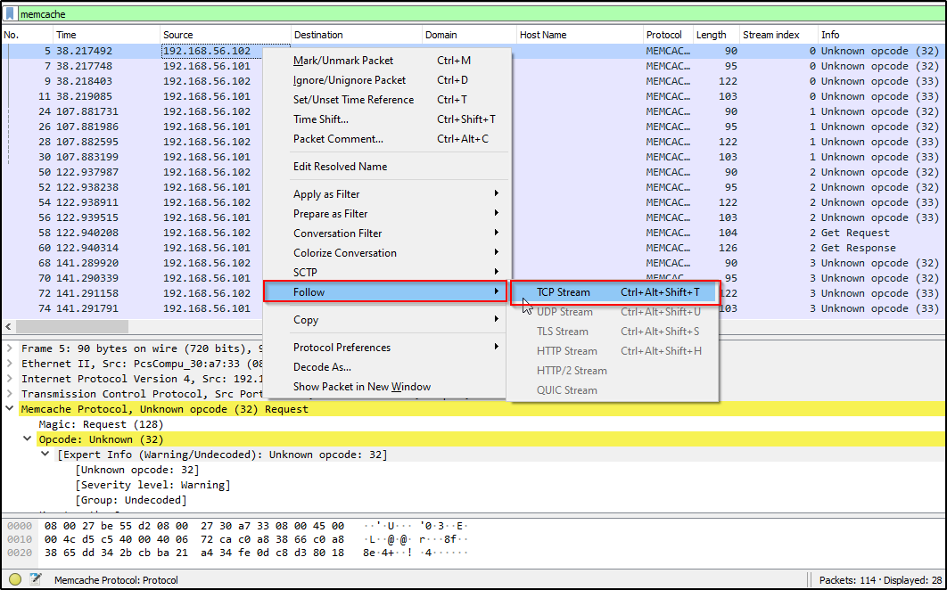Click the packet list horizontal scrollbar thumb
This screenshot has height=590, width=947.
(x=73, y=327)
